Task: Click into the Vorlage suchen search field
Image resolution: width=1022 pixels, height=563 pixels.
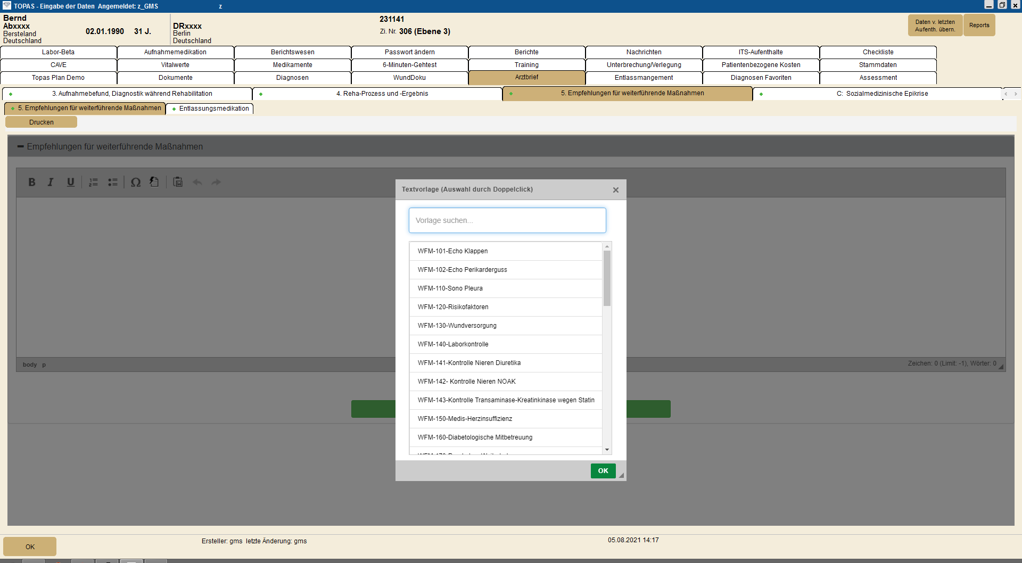Action: pyautogui.click(x=507, y=220)
